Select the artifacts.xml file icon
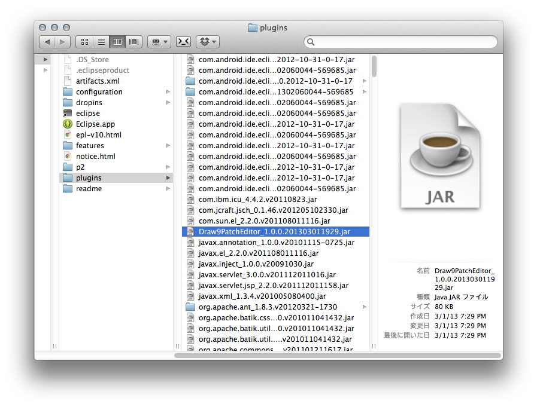The height and width of the screenshot is (407, 537). (68, 81)
